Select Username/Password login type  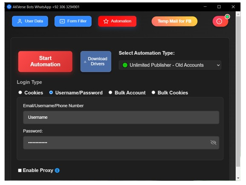[51, 92]
